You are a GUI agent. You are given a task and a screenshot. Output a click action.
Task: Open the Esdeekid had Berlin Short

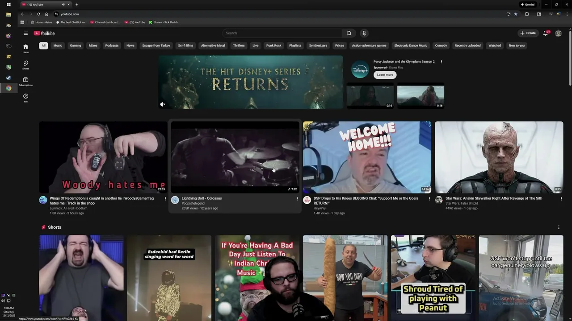(x=169, y=278)
